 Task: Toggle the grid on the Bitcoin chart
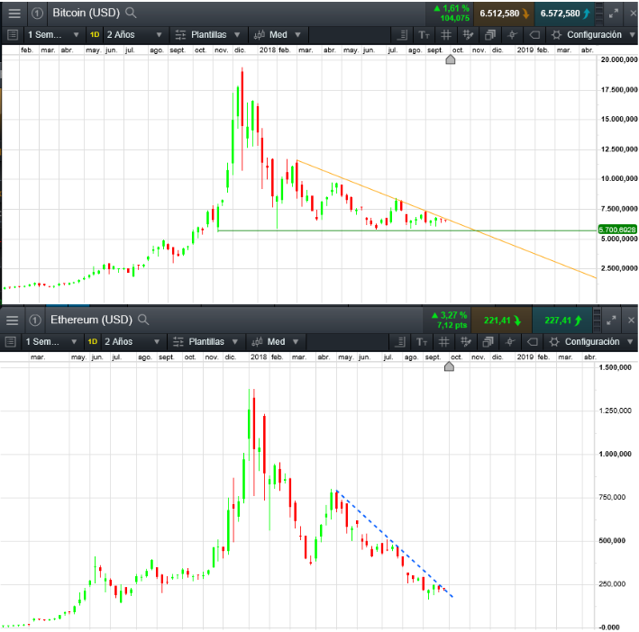(446, 35)
